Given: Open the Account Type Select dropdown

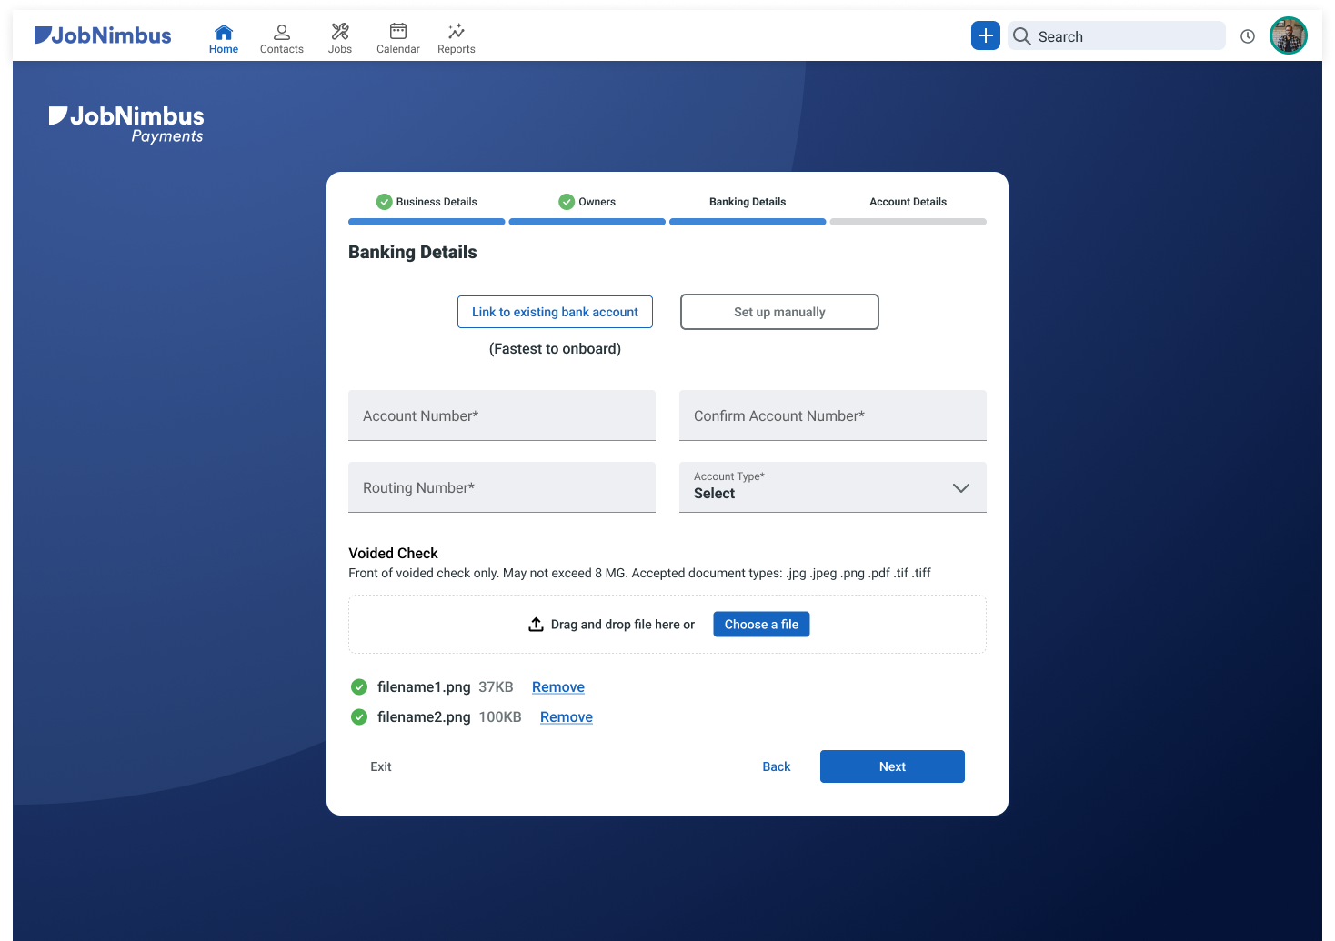Looking at the screenshot, I should (833, 487).
